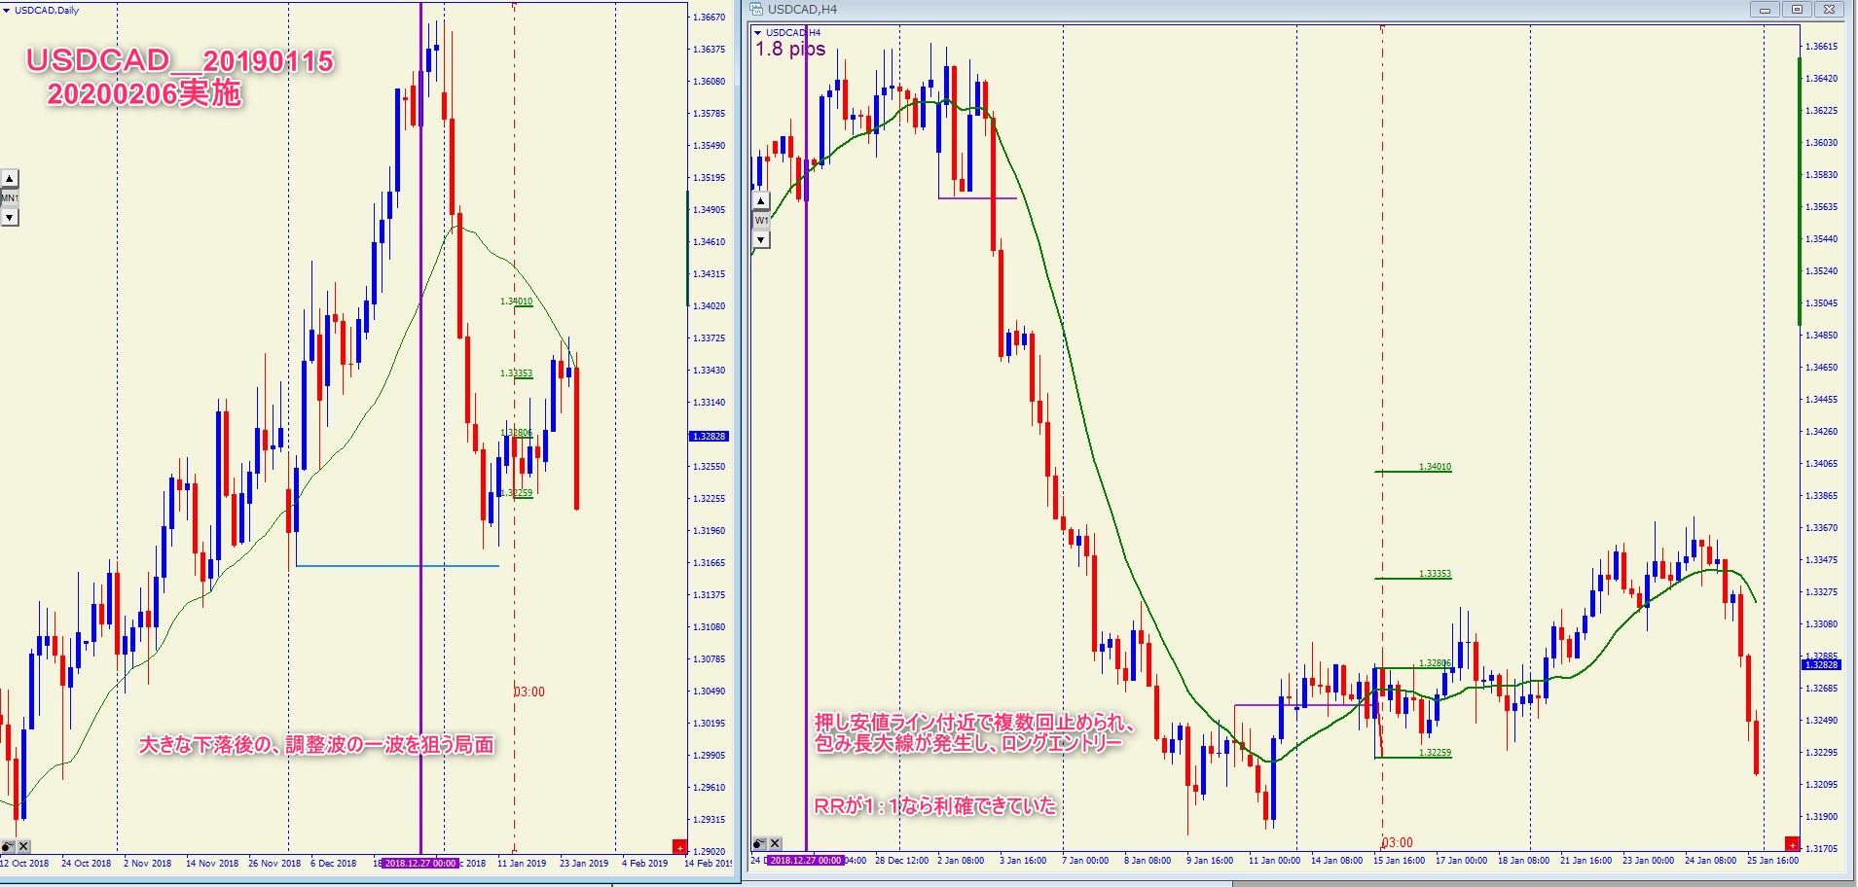Click the bomb icon at Daily chart bottom-left
Screen dimensions: 1858x887
click(x=8, y=846)
